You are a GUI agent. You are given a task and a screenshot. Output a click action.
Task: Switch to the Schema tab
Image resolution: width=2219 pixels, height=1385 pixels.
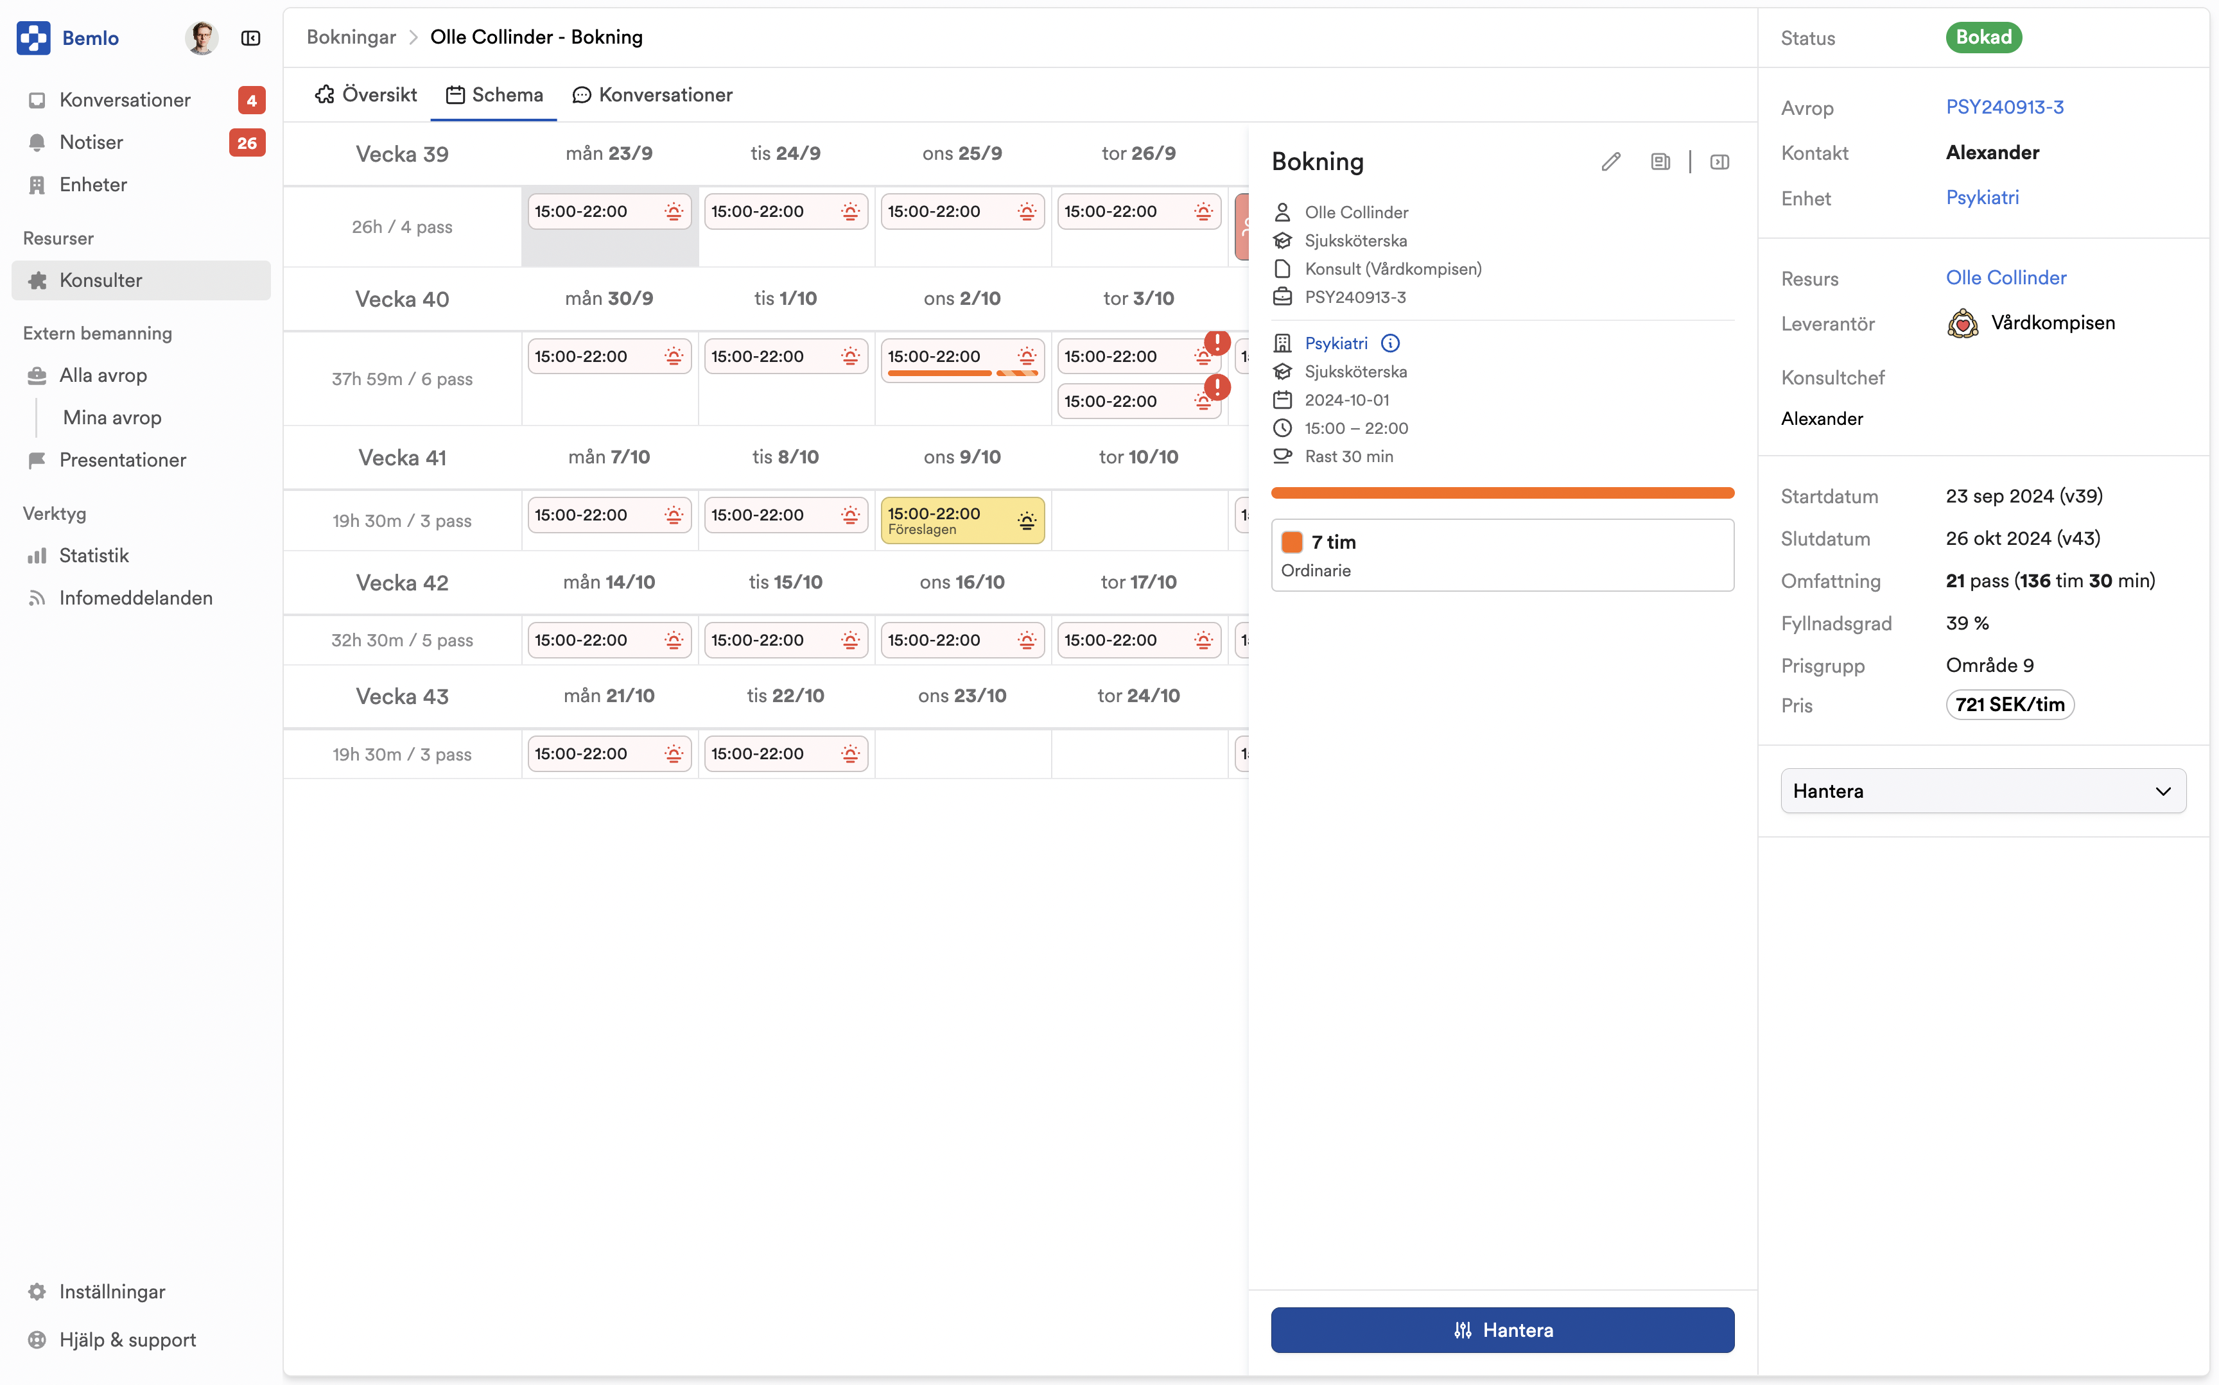[494, 94]
